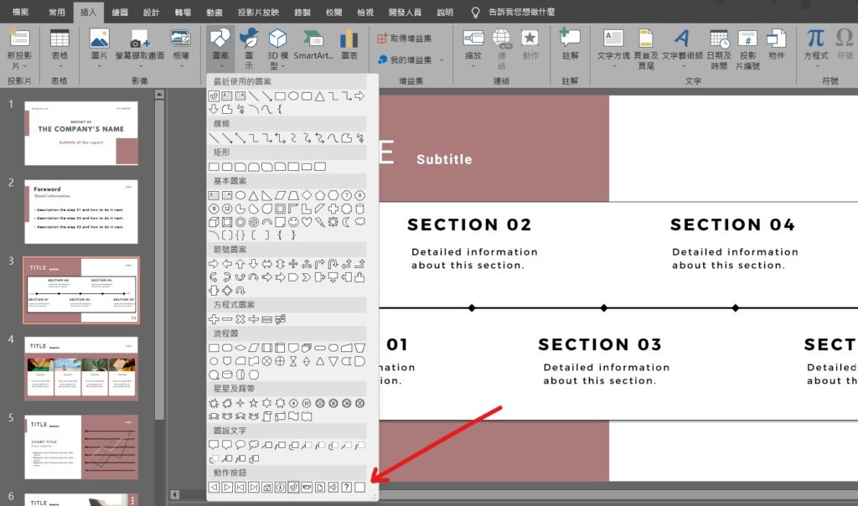Image resolution: width=858 pixels, height=506 pixels.
Task: Select the 5-point star shape
Action: click(253, 403)
